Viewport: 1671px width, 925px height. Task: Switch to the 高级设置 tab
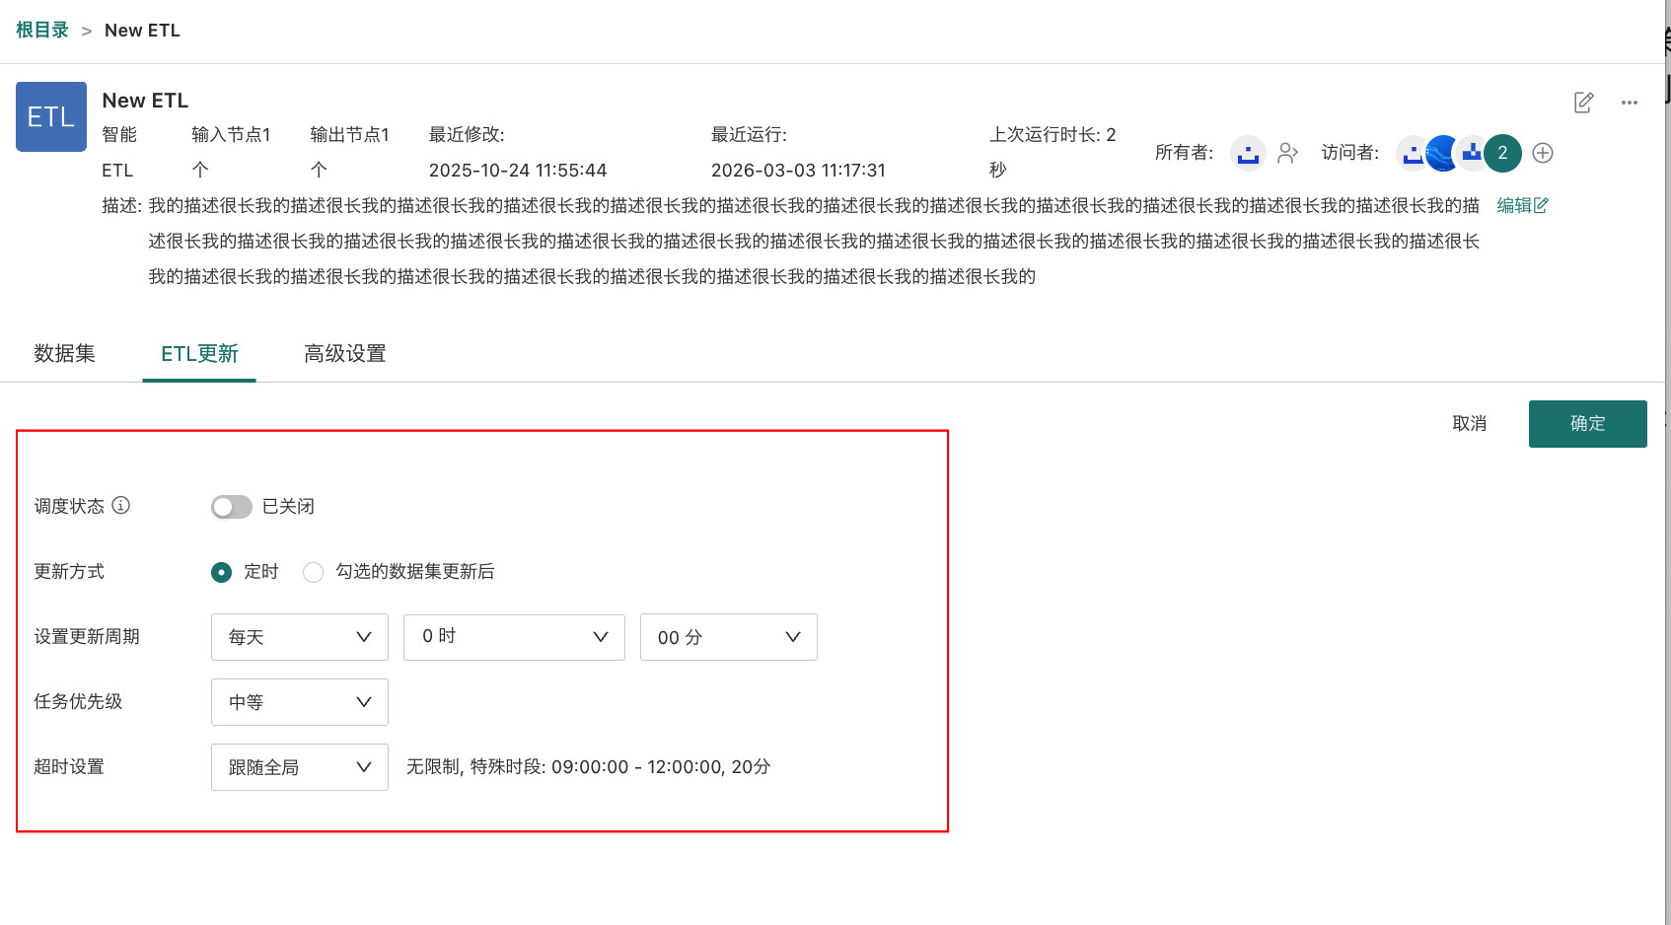[344, 354]
